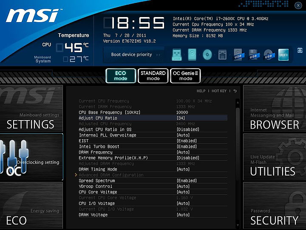Open the SECURITY password panel
The image size is (306, 230).
point(275,205)
